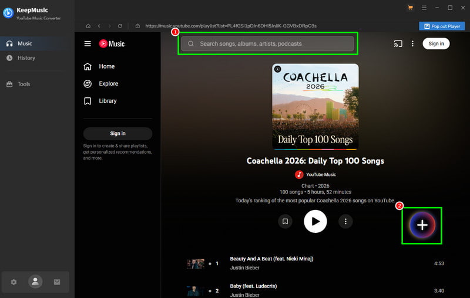Open Library in YouTube Music
This screenshot has width=470, height=298.
[108, 101]
